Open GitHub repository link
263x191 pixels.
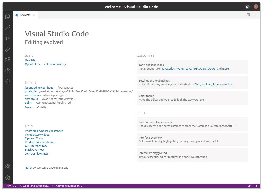36,146
